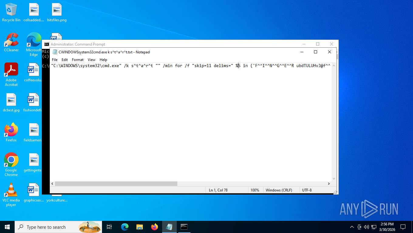The height and width of the screenshot is (233, 413).
Task: Close the Notepad window
Action: (329, 52)
